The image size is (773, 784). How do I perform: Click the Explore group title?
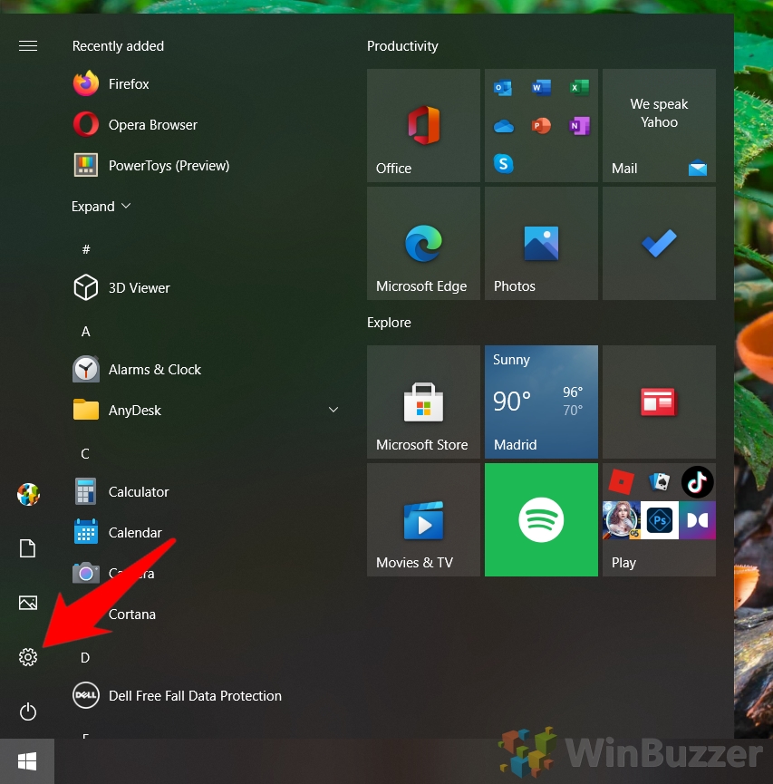coord(389,323)
